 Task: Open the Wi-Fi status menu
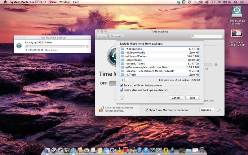(201, 2)
